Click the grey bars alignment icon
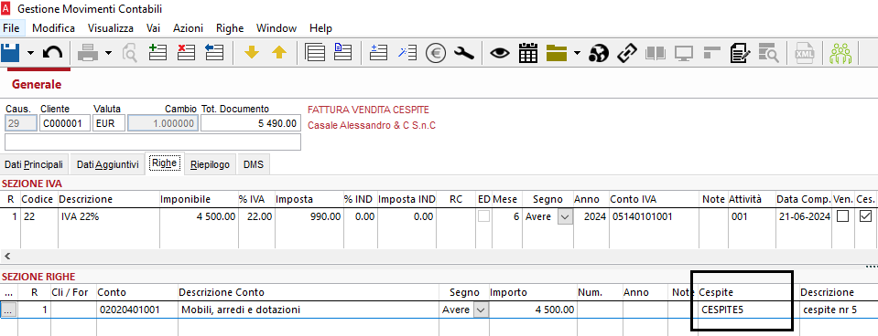The width and height of the screenshot is (878, 336). 711,53
